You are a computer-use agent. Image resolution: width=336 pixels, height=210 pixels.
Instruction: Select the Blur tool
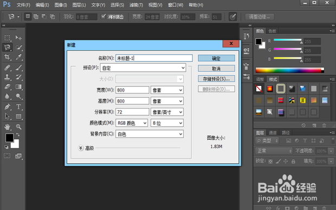(7, 96)
